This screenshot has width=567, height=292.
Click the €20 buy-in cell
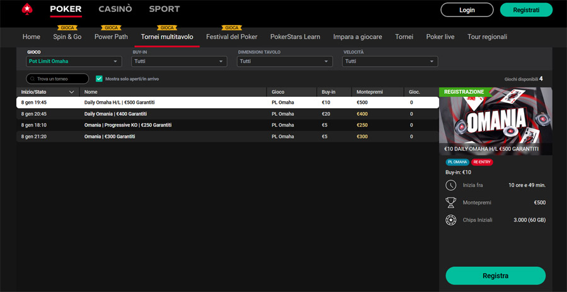[x=326, y=114]
